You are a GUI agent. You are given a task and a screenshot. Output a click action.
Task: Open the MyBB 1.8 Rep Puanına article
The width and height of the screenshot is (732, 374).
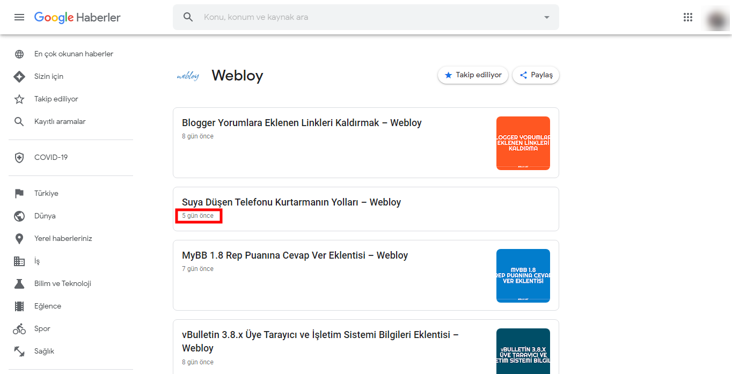point(295,255)
